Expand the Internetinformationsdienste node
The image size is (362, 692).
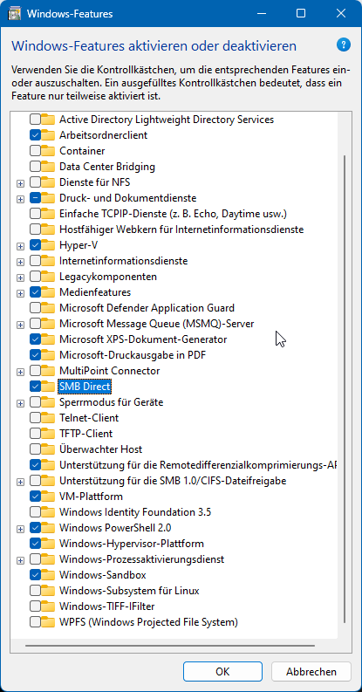[20, 261]
